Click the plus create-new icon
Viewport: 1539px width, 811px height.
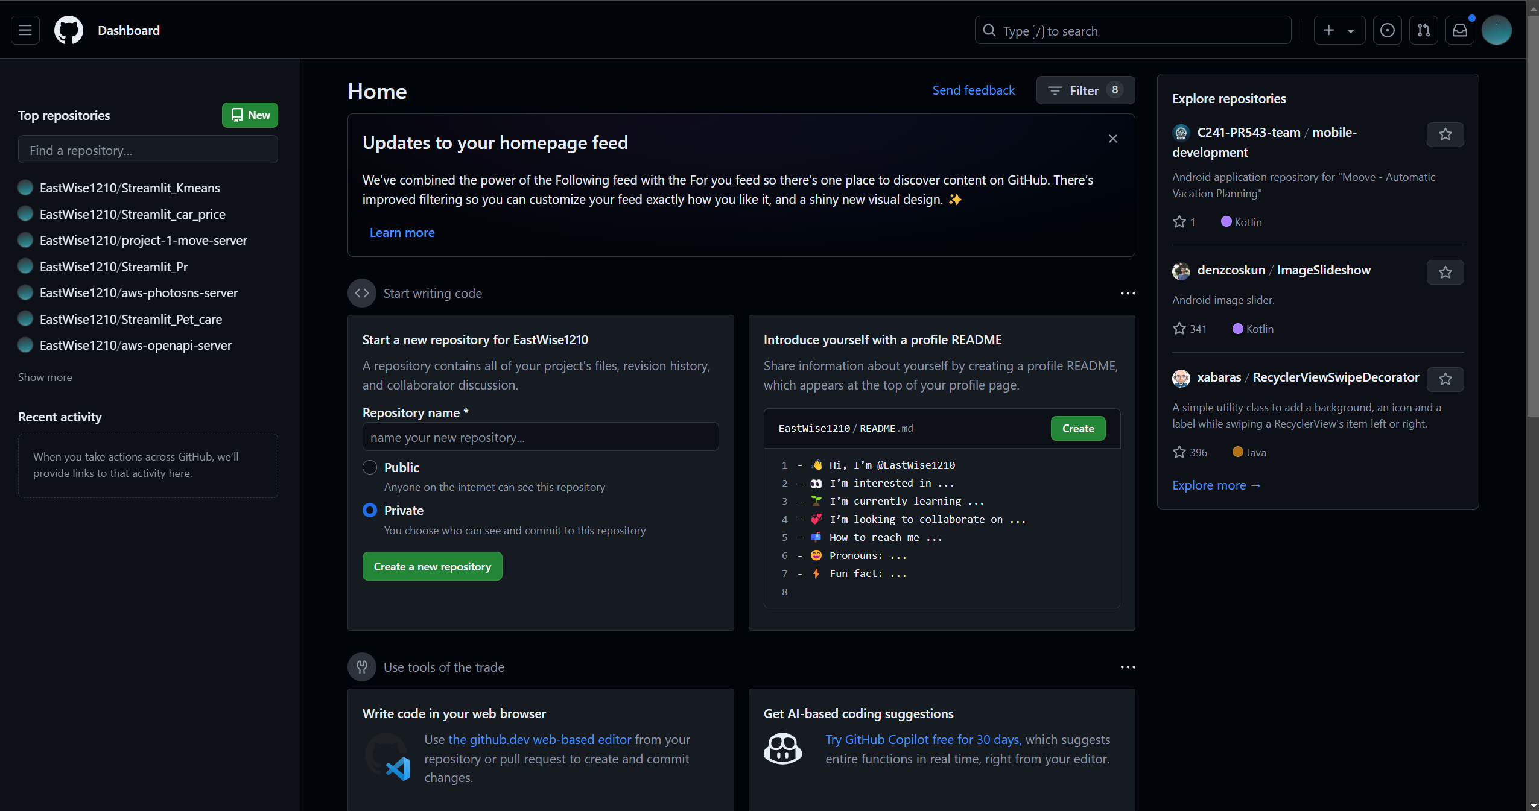coord(1328,30)
